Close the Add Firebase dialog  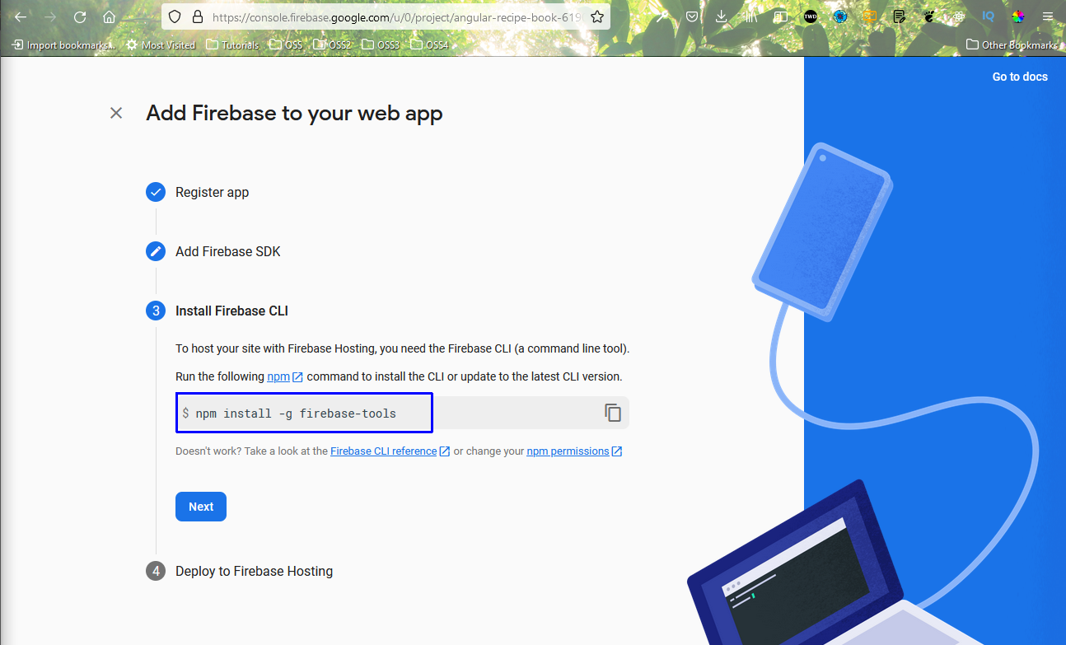(116, 113)
